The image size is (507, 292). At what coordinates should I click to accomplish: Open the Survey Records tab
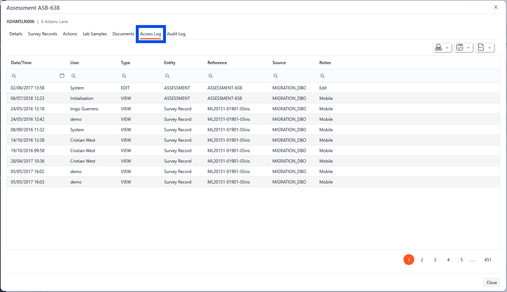tap(43, 34)
